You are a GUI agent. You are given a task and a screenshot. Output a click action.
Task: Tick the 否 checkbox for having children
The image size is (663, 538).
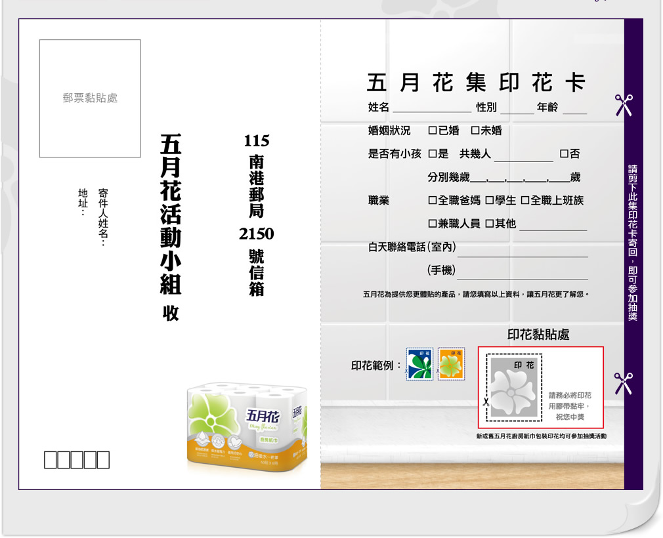tap(564, 154)
